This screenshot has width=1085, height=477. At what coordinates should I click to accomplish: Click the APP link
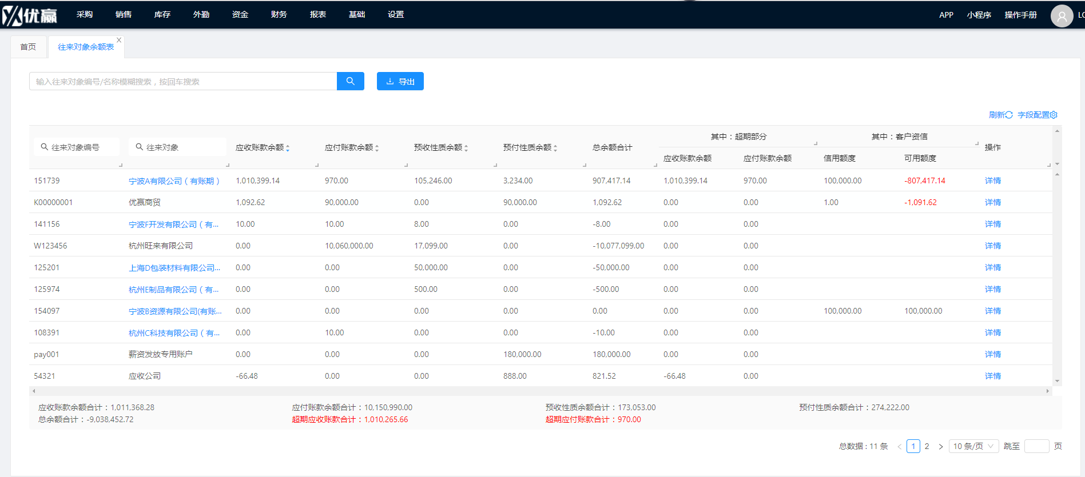click(946, 15)
